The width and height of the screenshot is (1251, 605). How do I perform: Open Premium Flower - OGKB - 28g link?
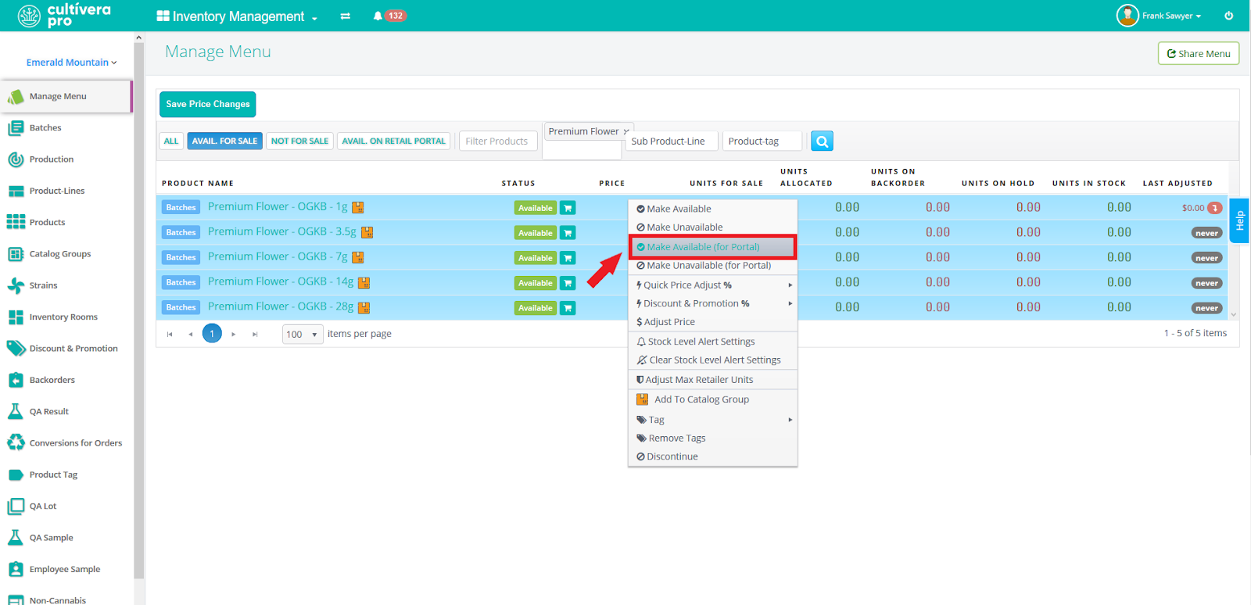[x=281, y=306]
